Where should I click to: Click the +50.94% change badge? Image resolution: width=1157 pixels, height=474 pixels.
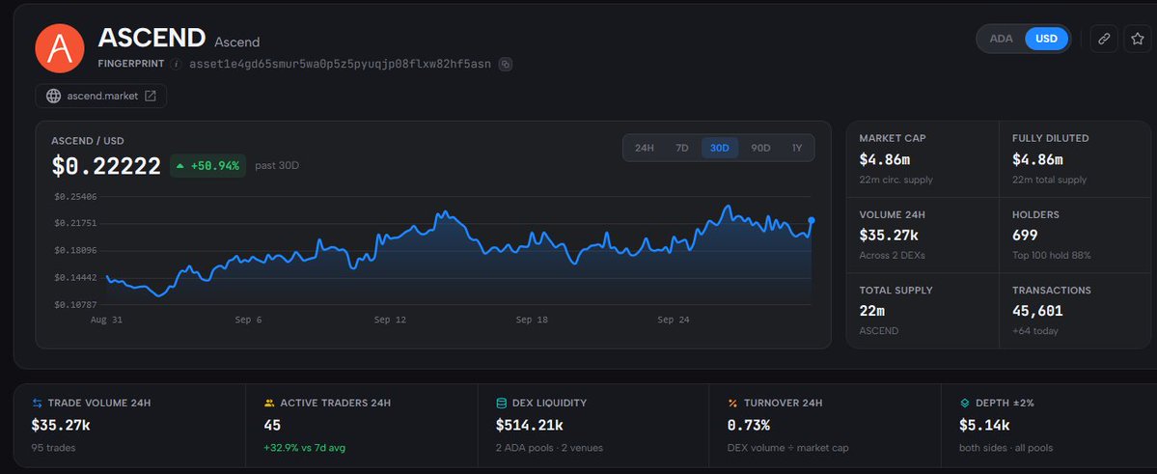point(208,166)
